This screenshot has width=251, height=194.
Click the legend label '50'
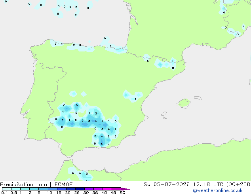point(122,192)
